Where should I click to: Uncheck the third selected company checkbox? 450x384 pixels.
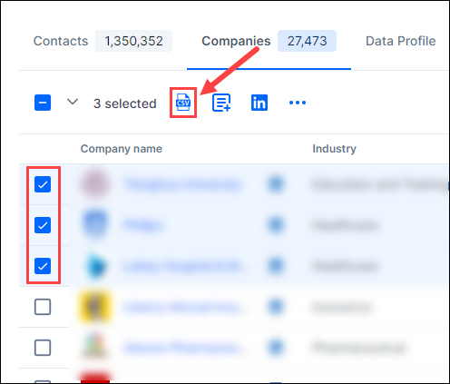click(43, 266)
